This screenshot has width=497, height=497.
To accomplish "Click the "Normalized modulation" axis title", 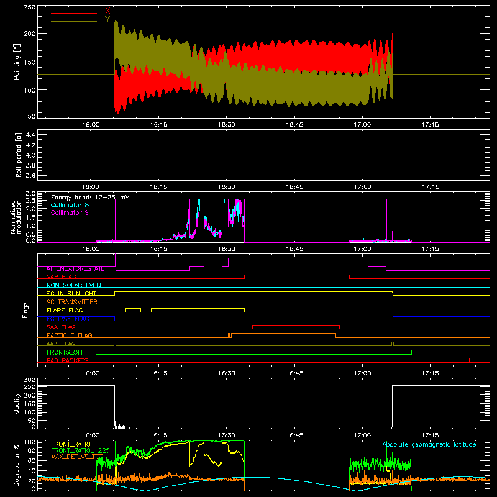I will click(16, 217).
